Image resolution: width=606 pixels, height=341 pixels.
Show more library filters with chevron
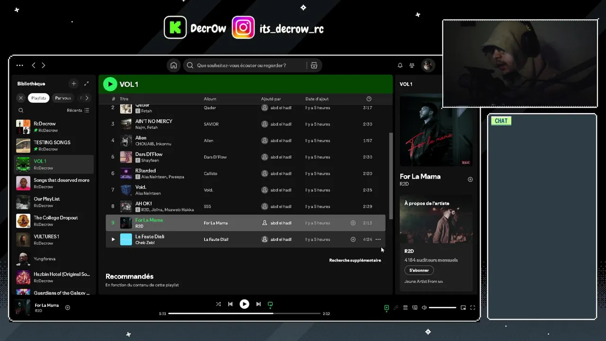click(87, 98)
